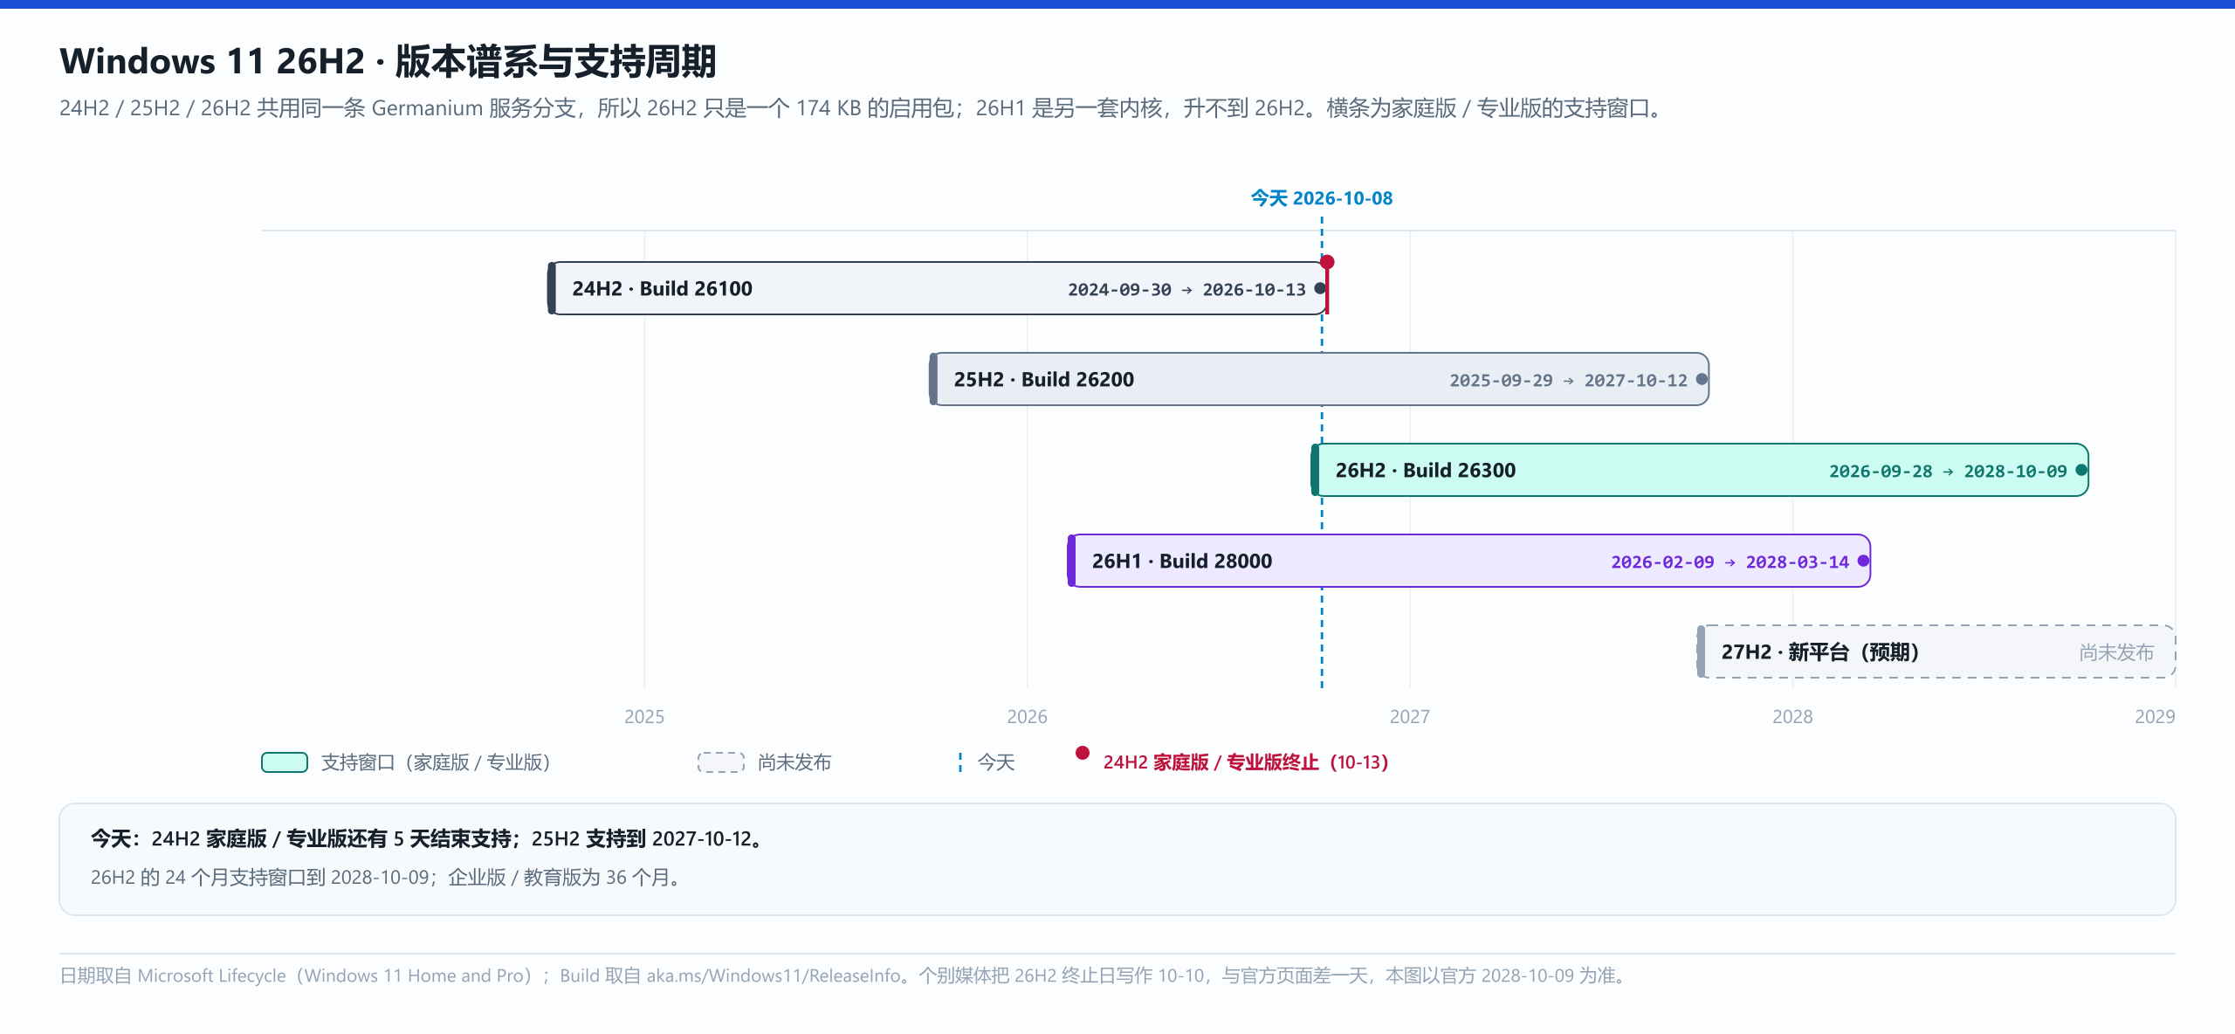Click the legend text 24H2 家庭版 / 专业版终止 (10-13)
The image size is (2235, 1034).
(1246, 762)
